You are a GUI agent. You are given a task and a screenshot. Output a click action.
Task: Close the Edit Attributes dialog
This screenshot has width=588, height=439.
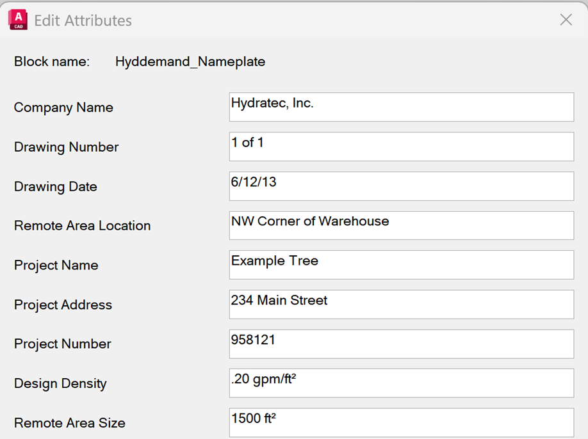tap(566, 20)
